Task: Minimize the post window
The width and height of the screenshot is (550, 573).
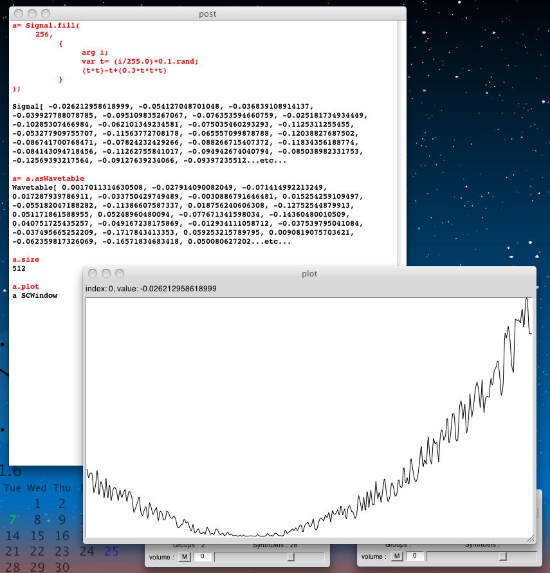Action: pyautogui.click(x=32, y=14)
